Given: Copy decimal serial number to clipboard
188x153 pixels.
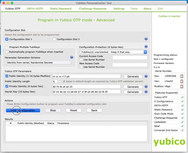Looking at the screenshot, I should point(182,76).
